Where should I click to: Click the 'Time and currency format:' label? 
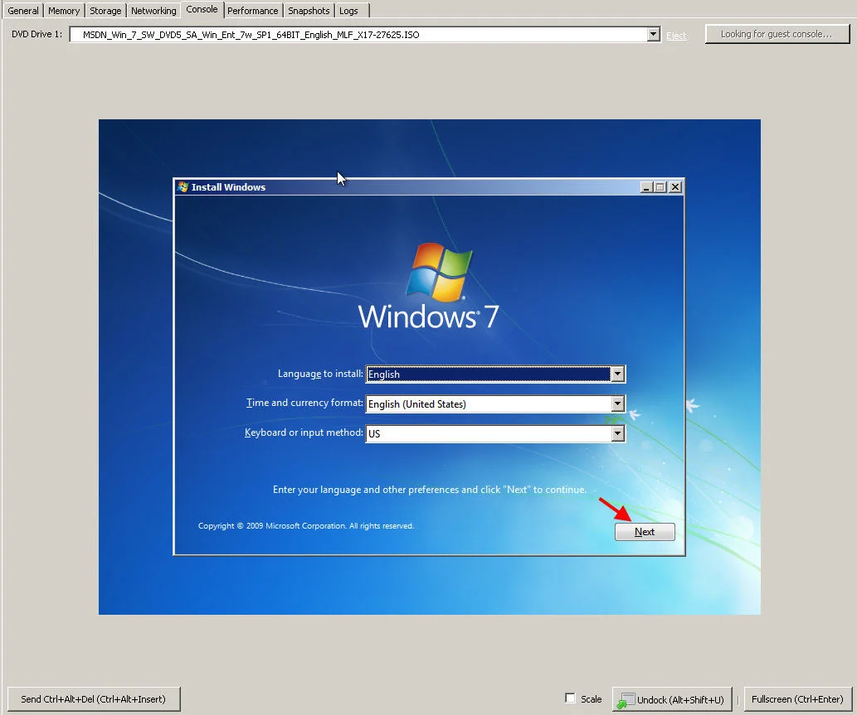304,403
